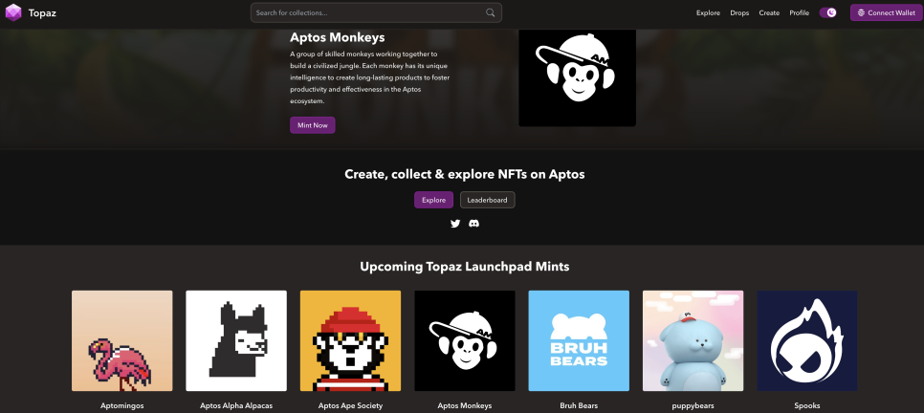The height and width of the screenshot is (413, 924).
Task: Open the Topaz Twitter page icon
Action: [455, 224]
